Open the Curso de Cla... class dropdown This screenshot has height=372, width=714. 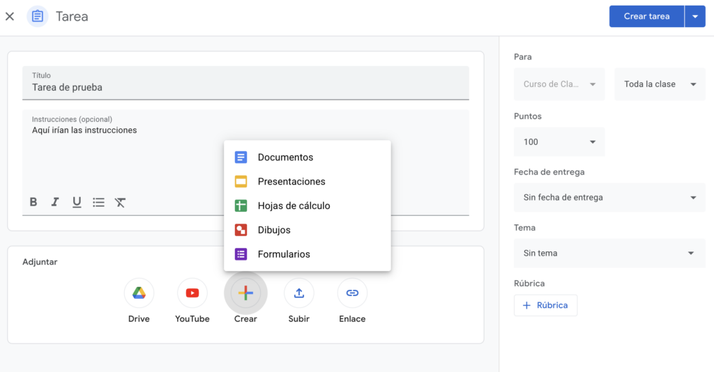(559, 84)
